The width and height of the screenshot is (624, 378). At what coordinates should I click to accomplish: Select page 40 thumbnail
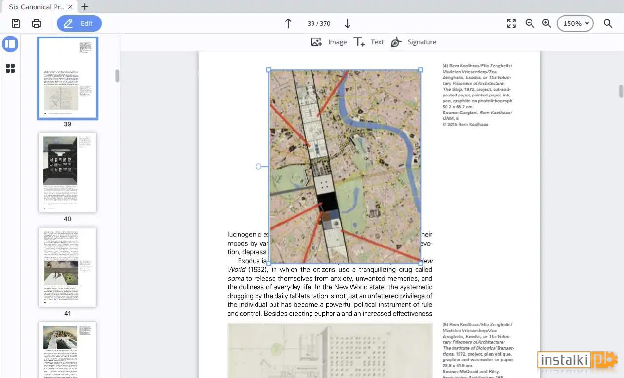(x=68, y=172)
